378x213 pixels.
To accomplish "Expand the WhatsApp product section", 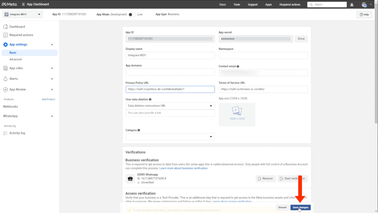I will coord(52,116).
